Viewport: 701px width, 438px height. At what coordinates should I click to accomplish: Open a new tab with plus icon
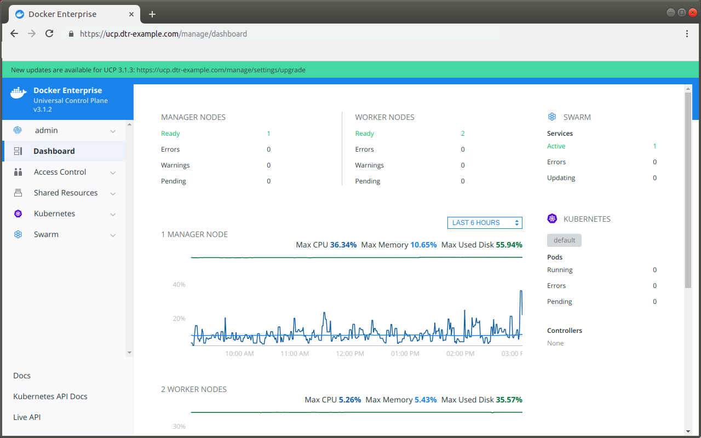(x=152, y=14)
